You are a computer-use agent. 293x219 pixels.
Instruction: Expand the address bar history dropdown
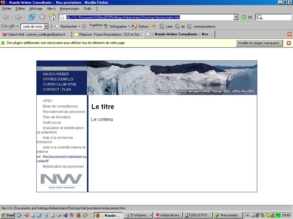point(236,17)
